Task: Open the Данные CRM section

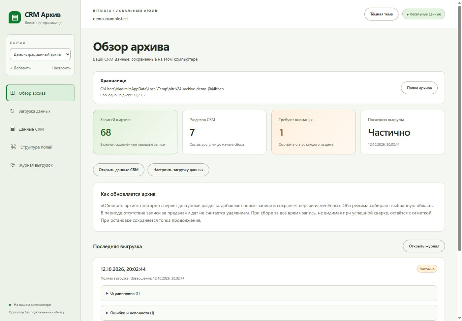Action: [x=40, y=129]
